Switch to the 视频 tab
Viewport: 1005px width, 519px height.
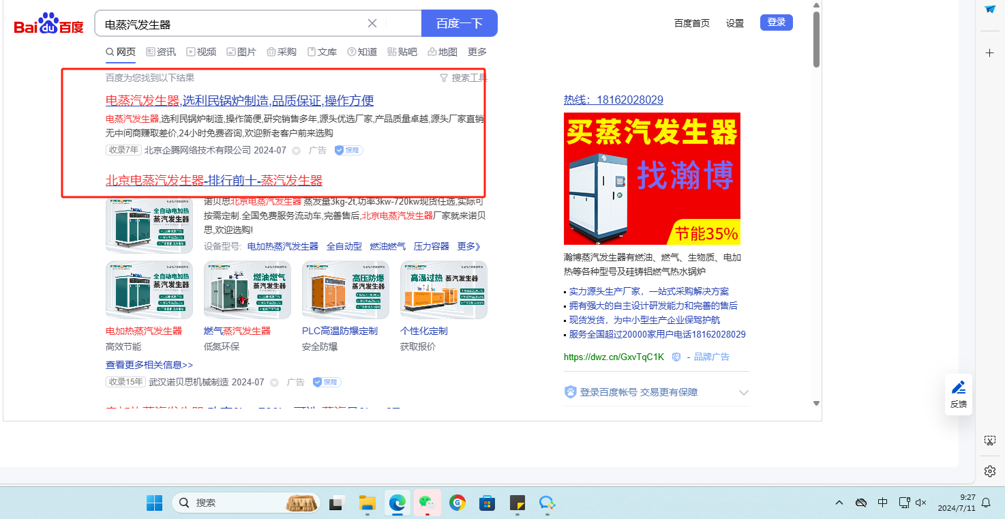202,52
